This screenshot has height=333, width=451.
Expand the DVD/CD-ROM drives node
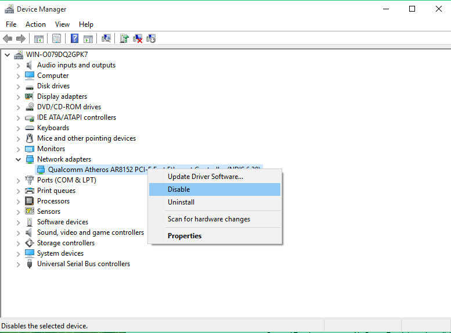pyautogui.click(x=18, y=107)
